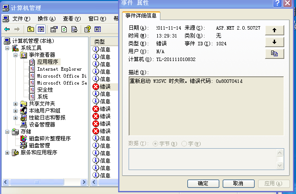Click the Refresh toolbar icon
The image size is (296, 194).
[64, 29]
